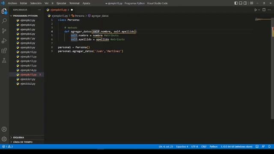The height and width of the screenshot is (154, 274).
Task: Open ejercicio1.py in explorer
Action: tap(28, 79)
